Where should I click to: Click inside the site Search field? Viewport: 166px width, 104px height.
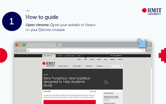click(x=113, y=66)
